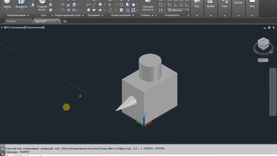Image resolution: width=277 pixels, height=156 pixels.
Task: Open the Секущая плоскость section plane tool
Action: pyautogui.click(x=148, y=5)
